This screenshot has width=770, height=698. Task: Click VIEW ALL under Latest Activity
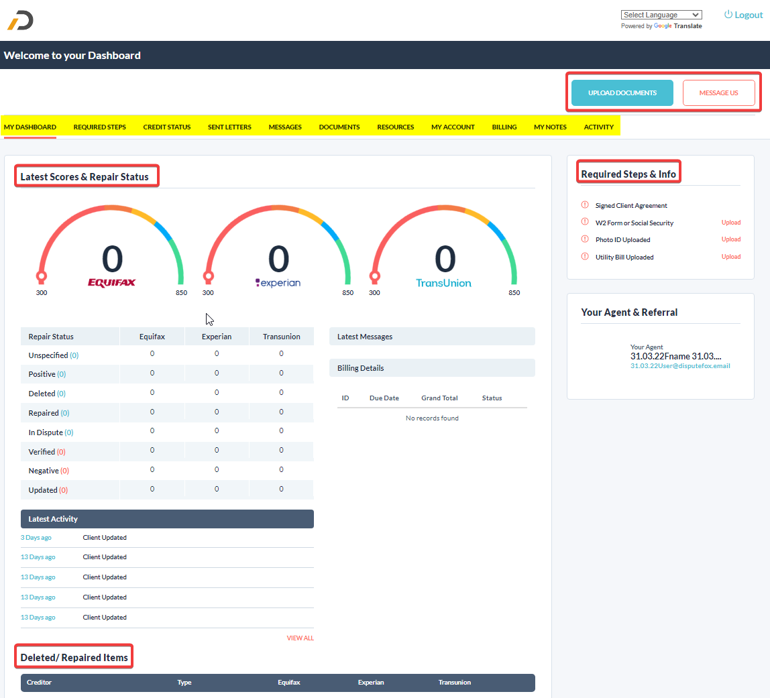300,638
